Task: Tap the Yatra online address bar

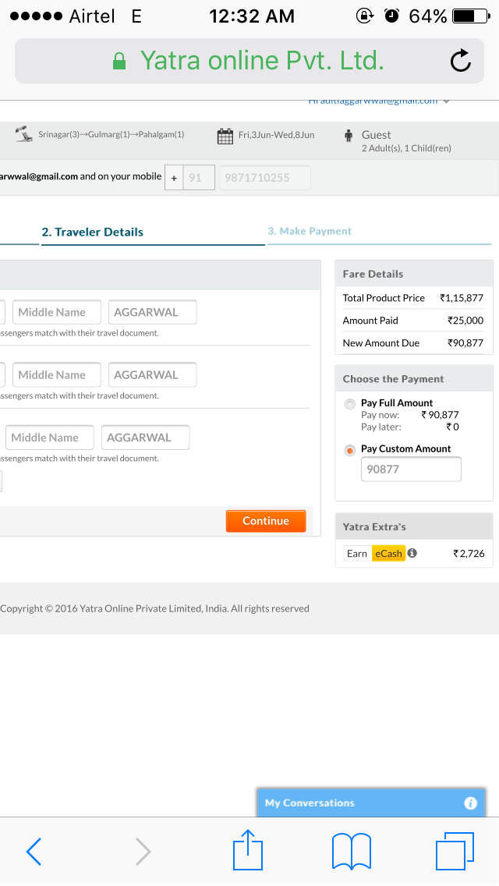Action: pos(249,61)
